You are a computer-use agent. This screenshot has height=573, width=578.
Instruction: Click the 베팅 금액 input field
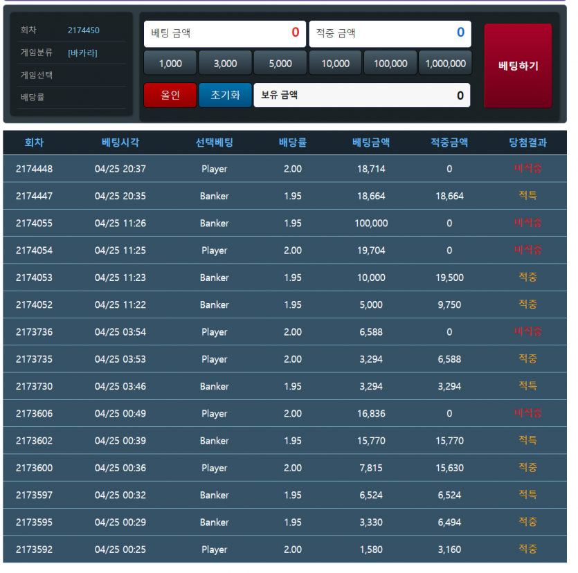(225, 33)
